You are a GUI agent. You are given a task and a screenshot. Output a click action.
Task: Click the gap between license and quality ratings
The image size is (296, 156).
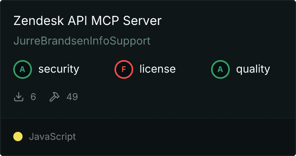(194, 69)
